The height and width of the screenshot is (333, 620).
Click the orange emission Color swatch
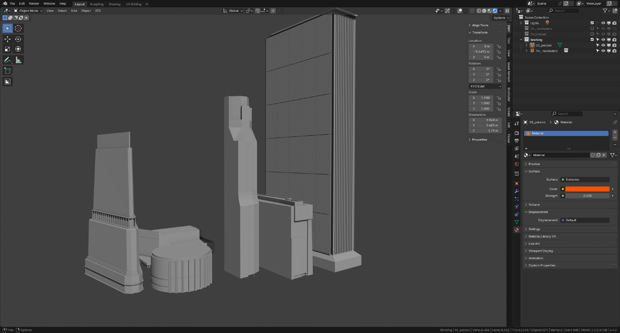[x=587, y=189]
